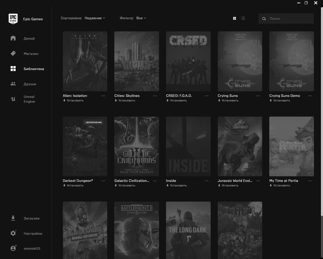The width and height of the screenshot is (323, 259).
Task: Open the Crying Suns three-dot menu
Action: point(258,96)
